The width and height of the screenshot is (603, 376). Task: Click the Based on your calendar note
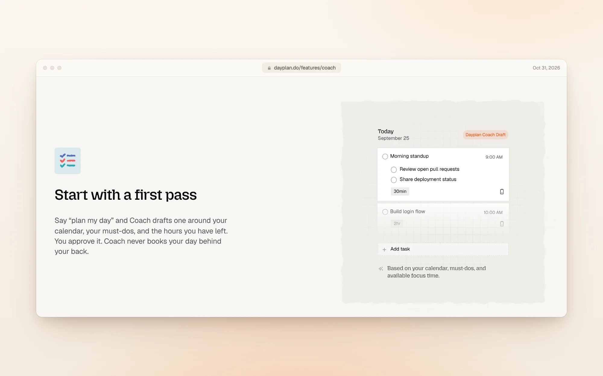click(x=437, y=272)
